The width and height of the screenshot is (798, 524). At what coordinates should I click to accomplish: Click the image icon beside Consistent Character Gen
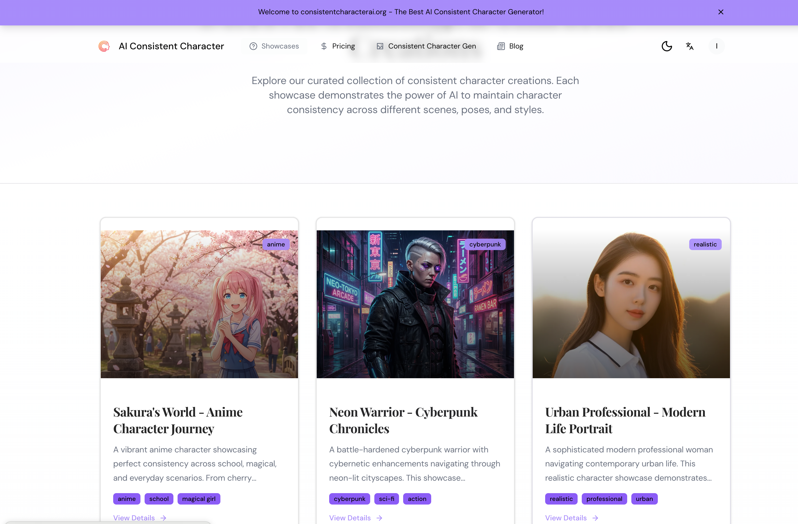[380, 46]
